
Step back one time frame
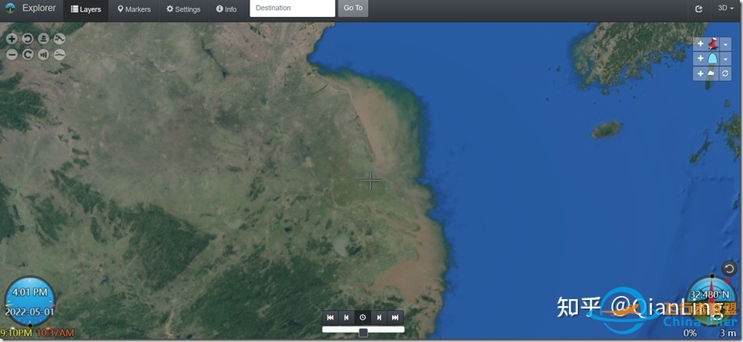[346, 317]
